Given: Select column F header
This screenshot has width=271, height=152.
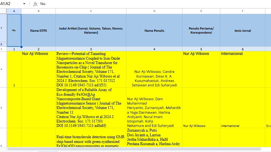Looking at the screenshot, I should (x=243, y=11).
